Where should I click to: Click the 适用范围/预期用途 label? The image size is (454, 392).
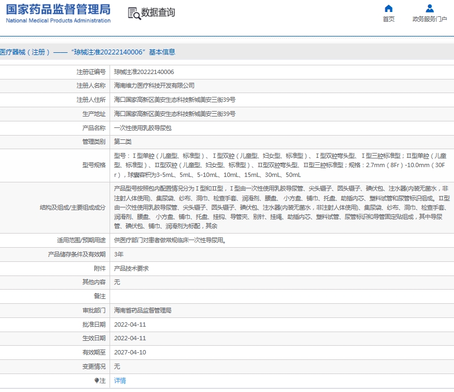pos(81,240)
